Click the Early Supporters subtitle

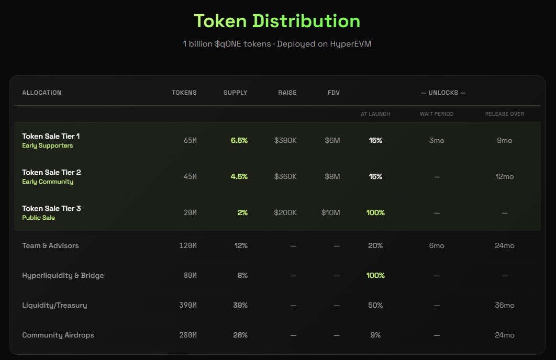coord(47,145)
